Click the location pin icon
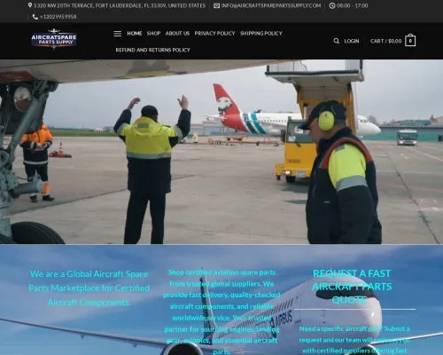Viewport: 443px width, 355px height. [x=30, y=5]
